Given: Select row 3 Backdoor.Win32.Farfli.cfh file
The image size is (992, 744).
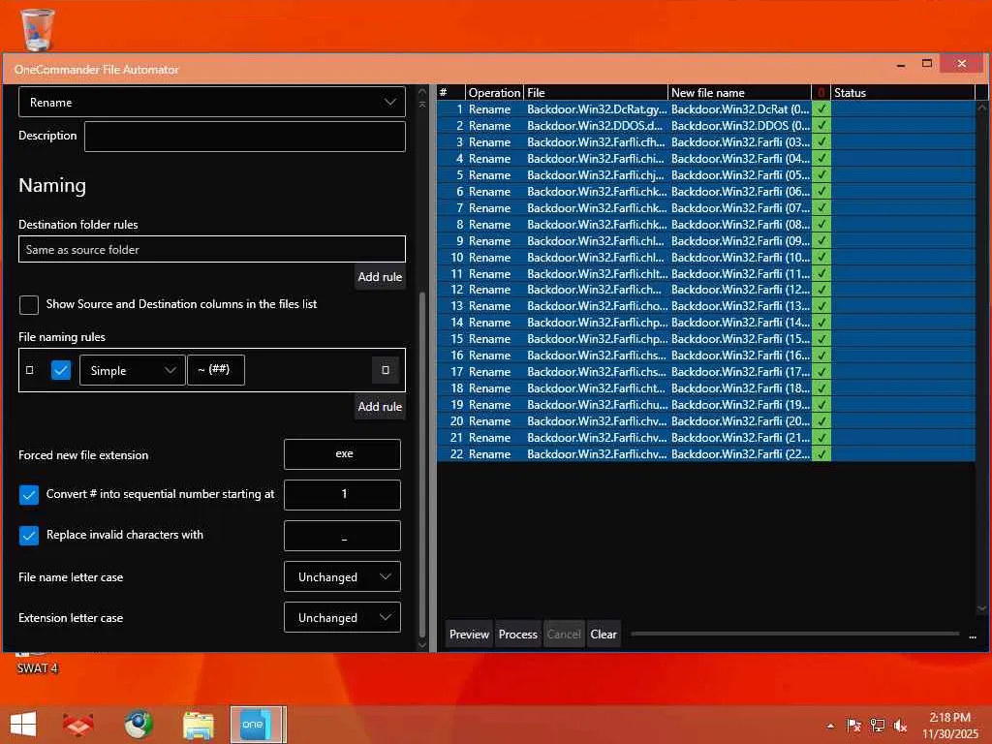Looking at the screenshot, I should pos(596,141).
